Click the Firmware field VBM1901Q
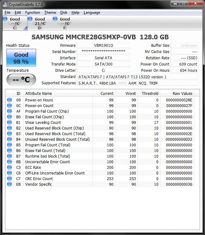This screenshot has width=205, height=235. (103, 46)
